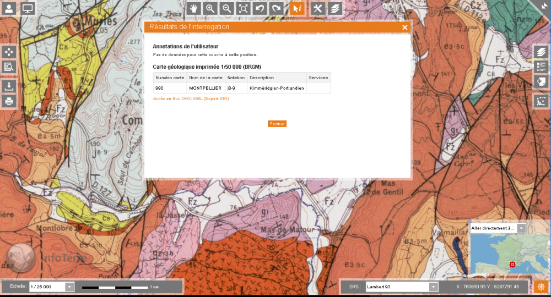Image resolution: width=551 pixels, height=297 pixels.
Task: Click the download icon on left sidebar
Action: click(9, 86)
